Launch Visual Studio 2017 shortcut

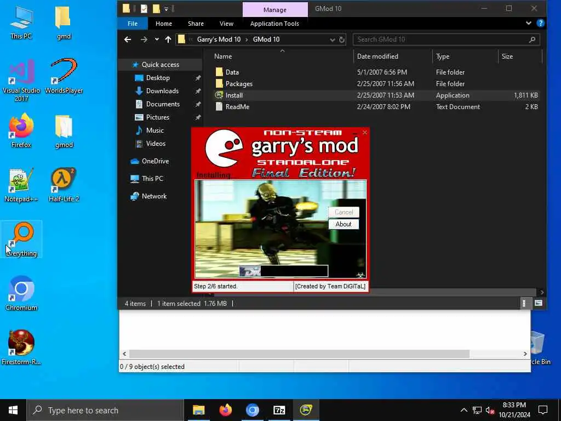click(x=21, y=81)
